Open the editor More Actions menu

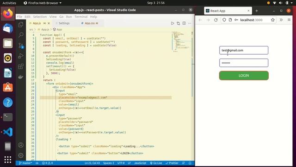190,23
